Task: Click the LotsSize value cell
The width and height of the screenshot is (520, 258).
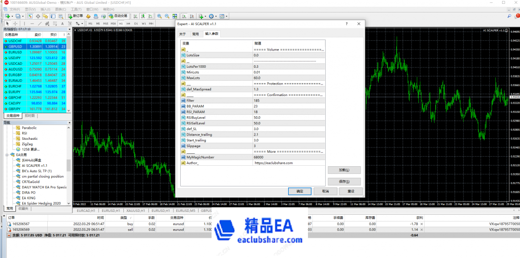Action: click(289, 55)
